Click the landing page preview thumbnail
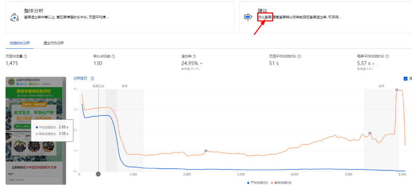The width and height of the screenshot is (412, 185). [36, 131]
